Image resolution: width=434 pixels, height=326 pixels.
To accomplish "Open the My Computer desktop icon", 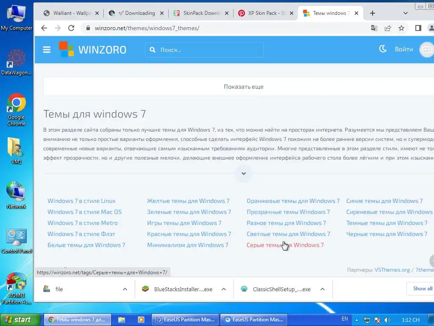I will (17, 18).
